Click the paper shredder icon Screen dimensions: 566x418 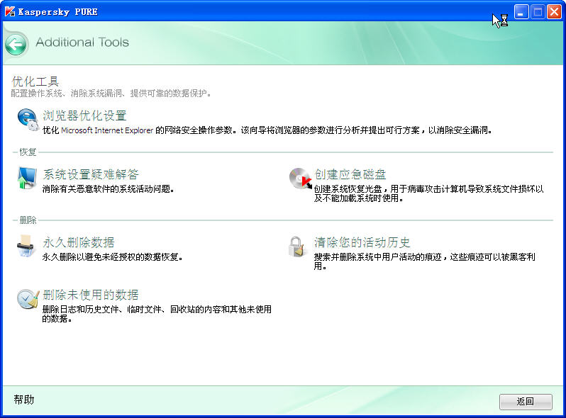click(27, 247)
